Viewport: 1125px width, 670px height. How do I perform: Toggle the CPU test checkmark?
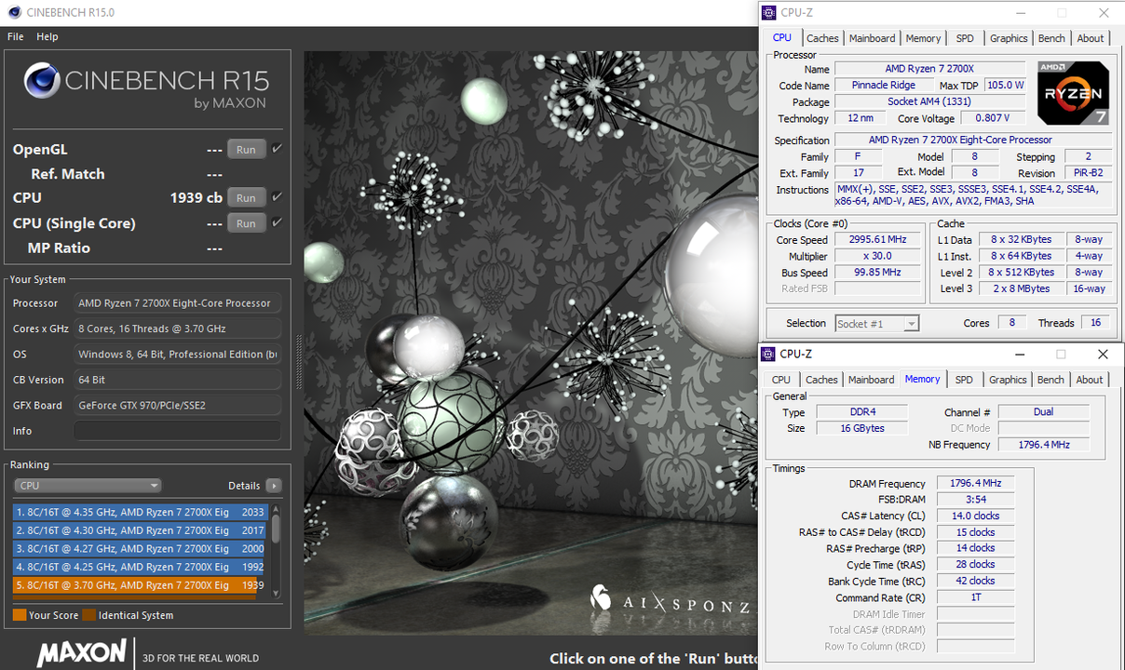click(277, 197)
